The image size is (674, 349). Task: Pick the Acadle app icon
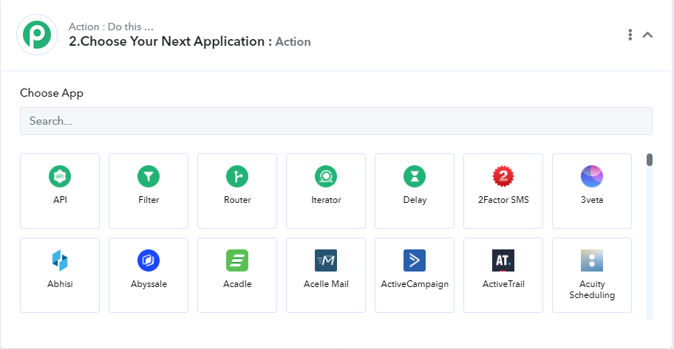237,260
